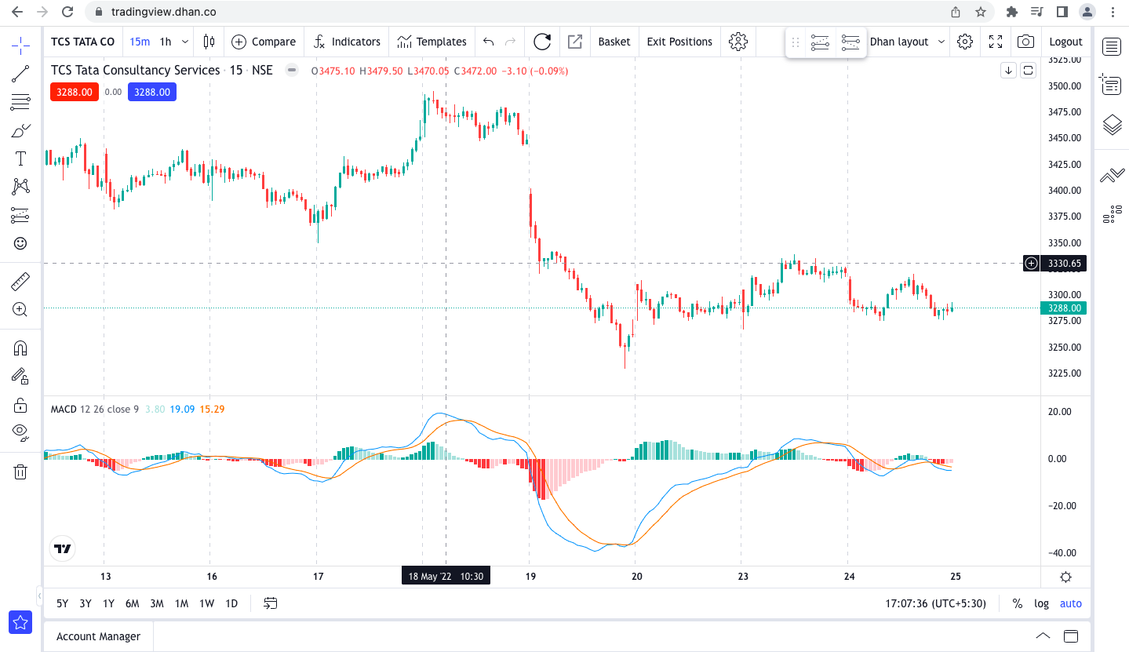
Task: Remove drawings with the trash icon
Action: pos(20,472)
